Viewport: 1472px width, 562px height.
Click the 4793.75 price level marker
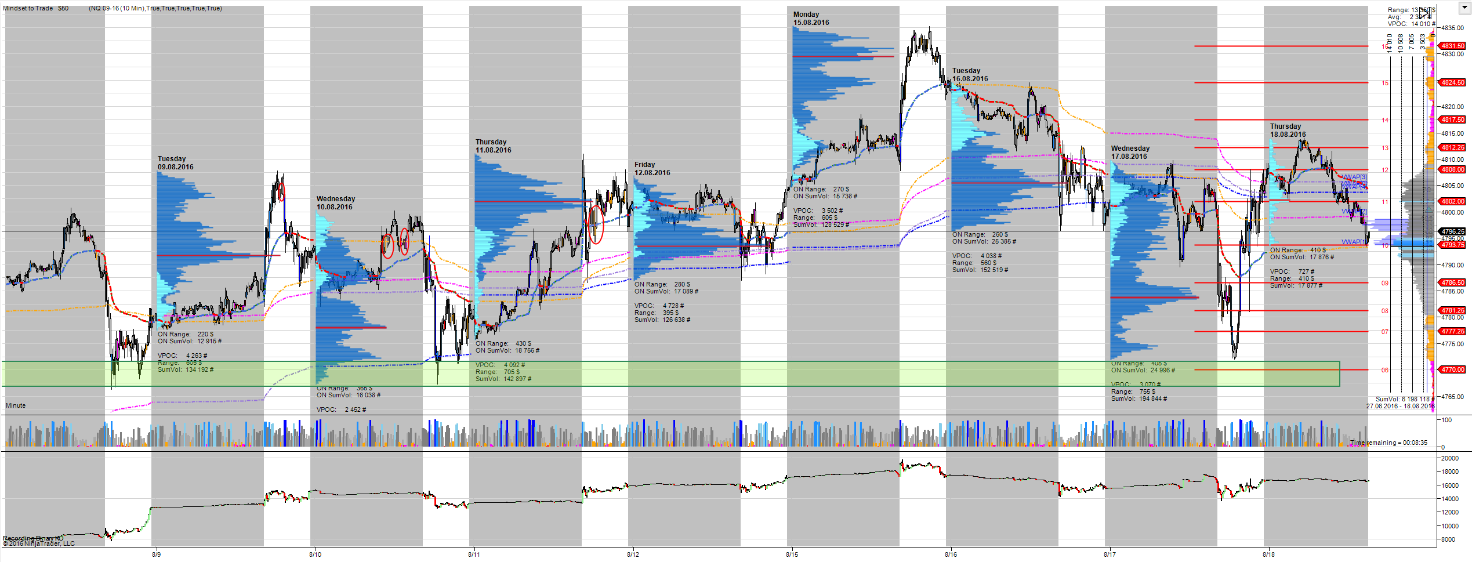pos(1453,245)
